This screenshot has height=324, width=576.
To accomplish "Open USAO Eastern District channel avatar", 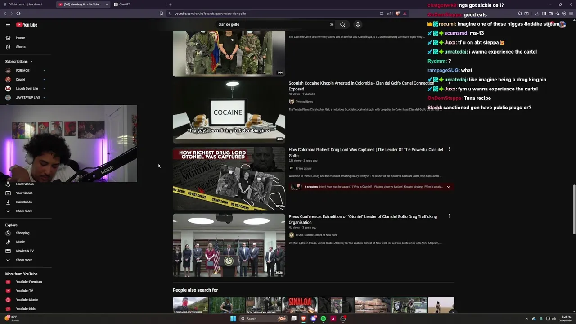I will (291, 235).
